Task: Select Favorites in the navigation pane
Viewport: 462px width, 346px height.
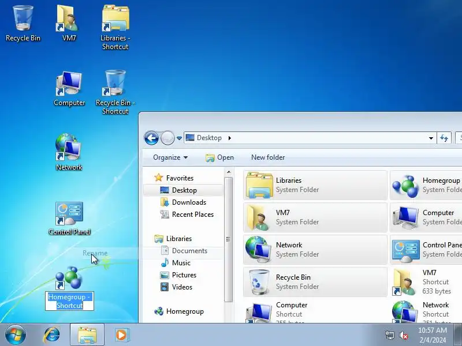Action: (174, 178)
